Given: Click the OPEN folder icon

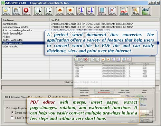Looking at the screenshot, I should coord(6,11).
